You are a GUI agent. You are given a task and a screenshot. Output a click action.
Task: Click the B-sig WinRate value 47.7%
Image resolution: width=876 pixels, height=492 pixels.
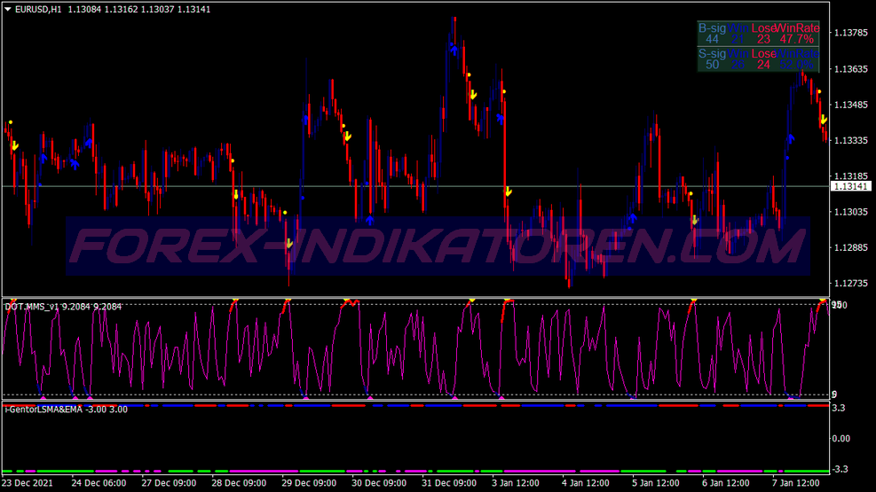(796, 39)
